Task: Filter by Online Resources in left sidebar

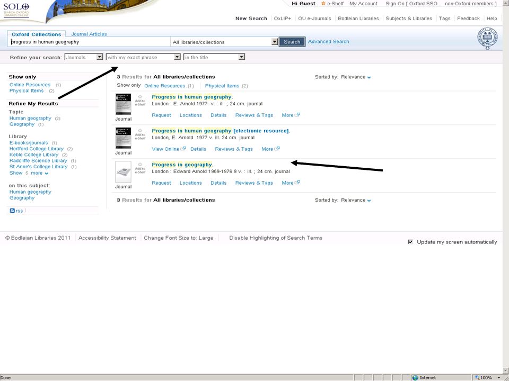Action: pyautogui.click(x=30, y=85)
